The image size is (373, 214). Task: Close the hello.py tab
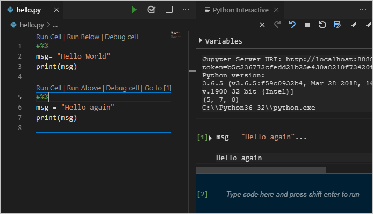point(56,10)
